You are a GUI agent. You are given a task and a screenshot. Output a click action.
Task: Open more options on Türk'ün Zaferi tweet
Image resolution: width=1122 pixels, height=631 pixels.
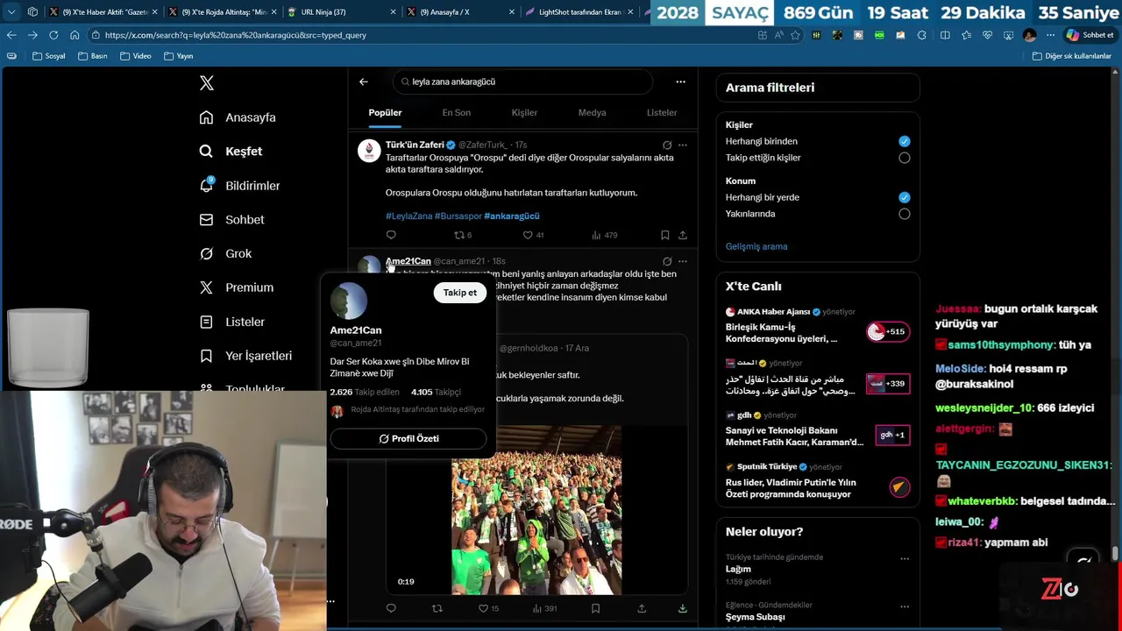(x=683, y=145)
